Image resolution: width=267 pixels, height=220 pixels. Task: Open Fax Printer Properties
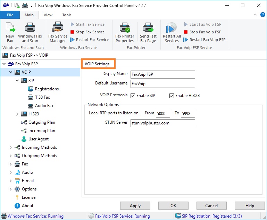[125, 32]
